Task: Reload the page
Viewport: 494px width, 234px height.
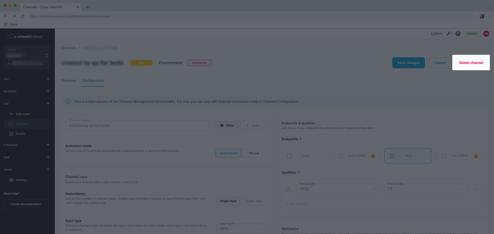Action: [22, 16]
